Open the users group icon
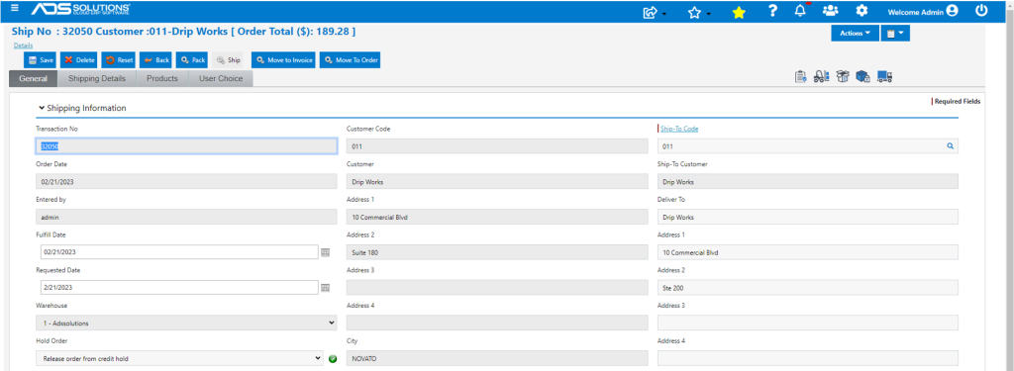 (831, 11)
